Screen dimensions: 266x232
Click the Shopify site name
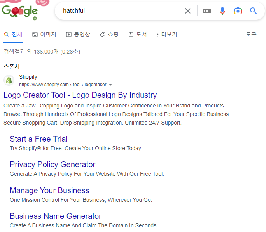point(28,77)
